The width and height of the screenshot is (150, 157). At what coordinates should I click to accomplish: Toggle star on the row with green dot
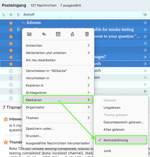[11, 91]
